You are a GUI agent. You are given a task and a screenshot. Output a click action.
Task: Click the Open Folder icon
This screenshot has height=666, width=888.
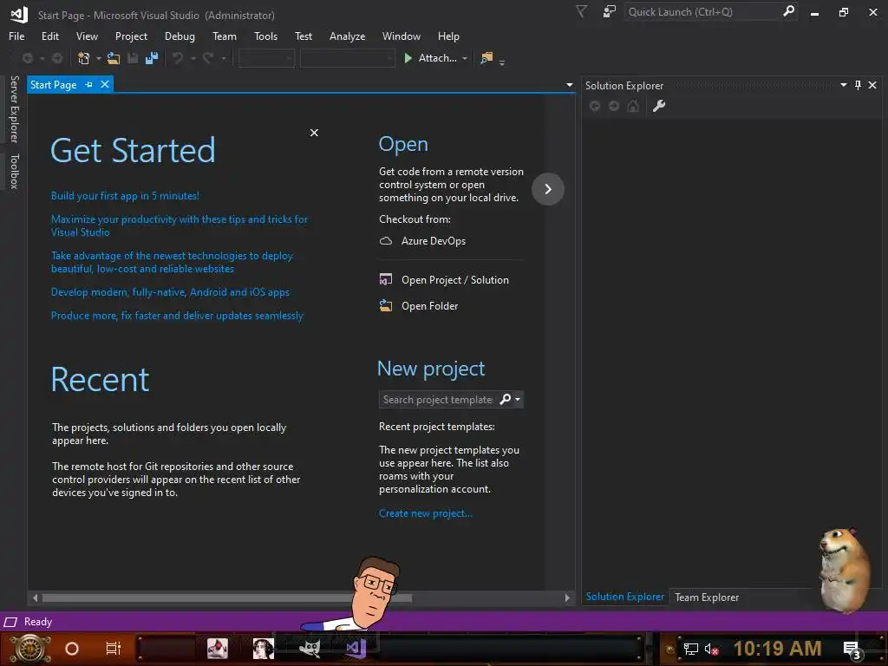pos(386,305)
